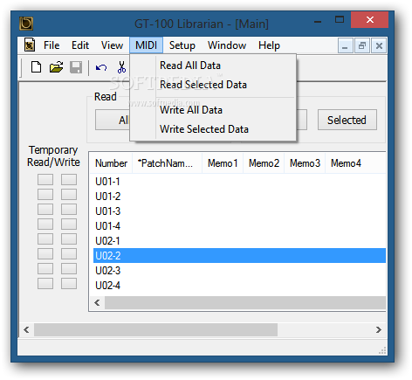412x380 pixels.
Task: Click the patch list's left scroll arrow
Action: [x=98, y=303]
